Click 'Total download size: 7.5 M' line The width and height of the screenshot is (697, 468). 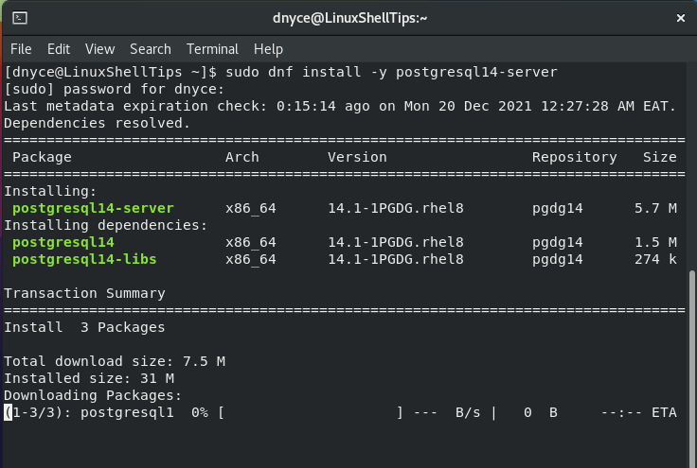pos(115,361)
